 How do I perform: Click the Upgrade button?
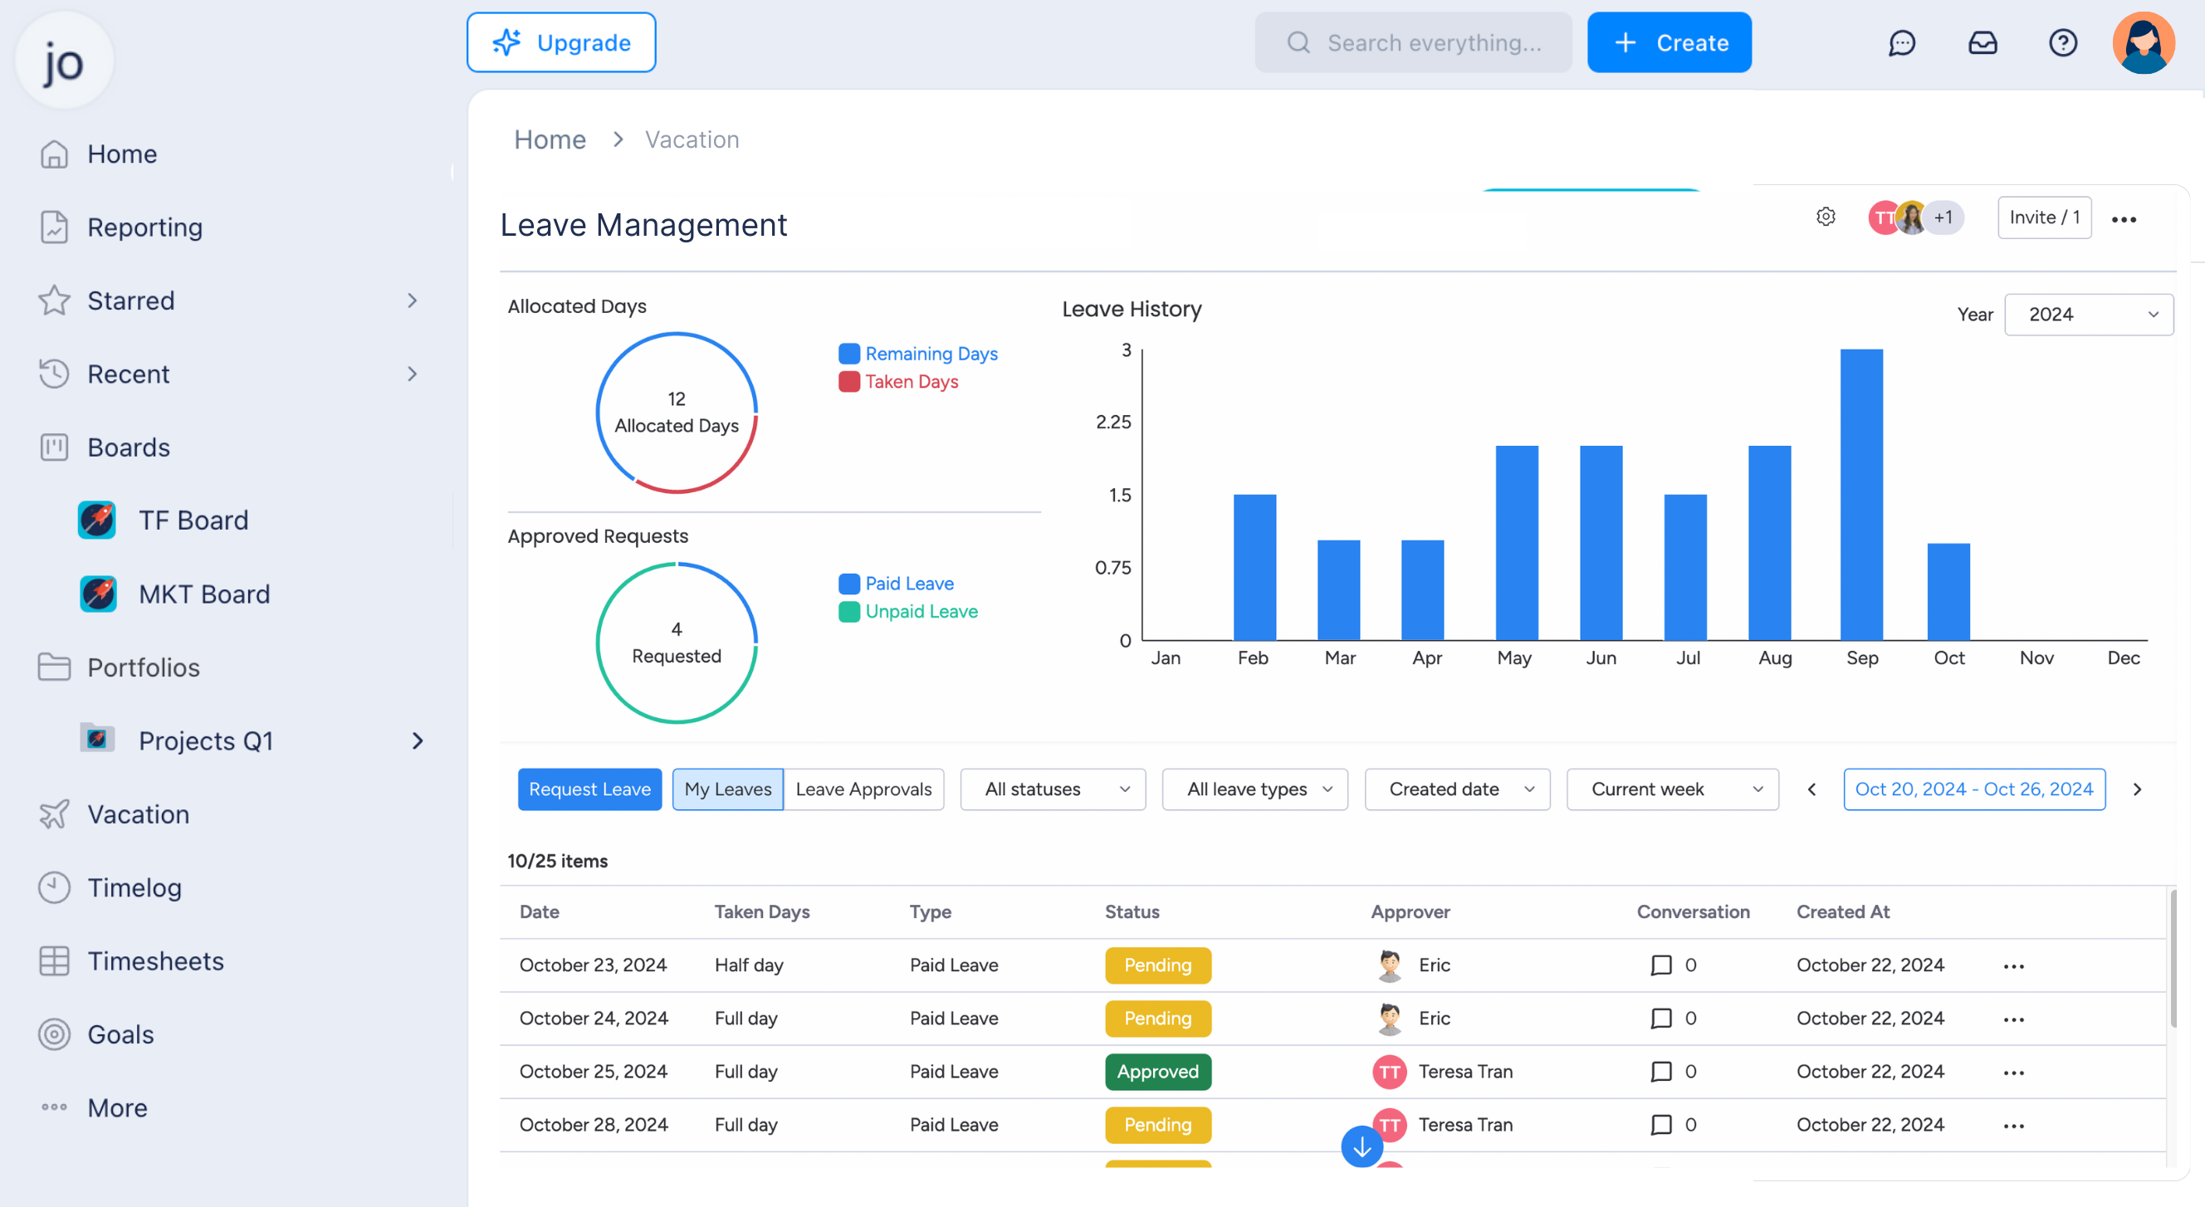561,43
